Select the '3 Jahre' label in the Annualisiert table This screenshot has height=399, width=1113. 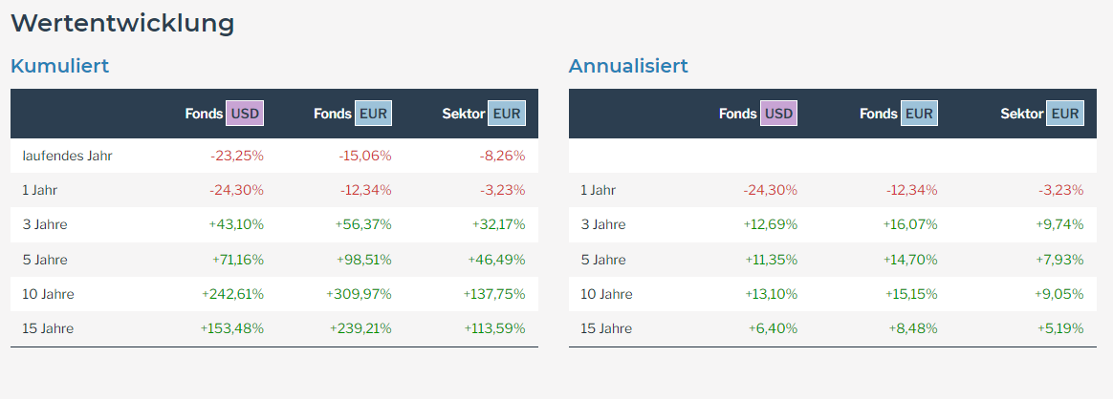(603, 224)
